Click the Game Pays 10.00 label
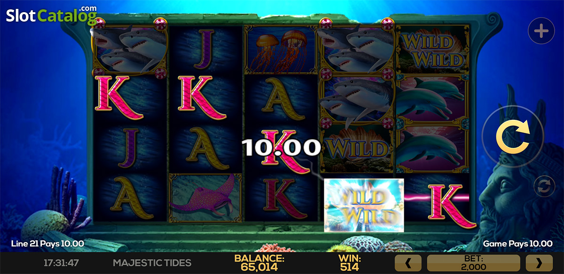The width and height of the screenshot is (564, 274). pos(518,244)
